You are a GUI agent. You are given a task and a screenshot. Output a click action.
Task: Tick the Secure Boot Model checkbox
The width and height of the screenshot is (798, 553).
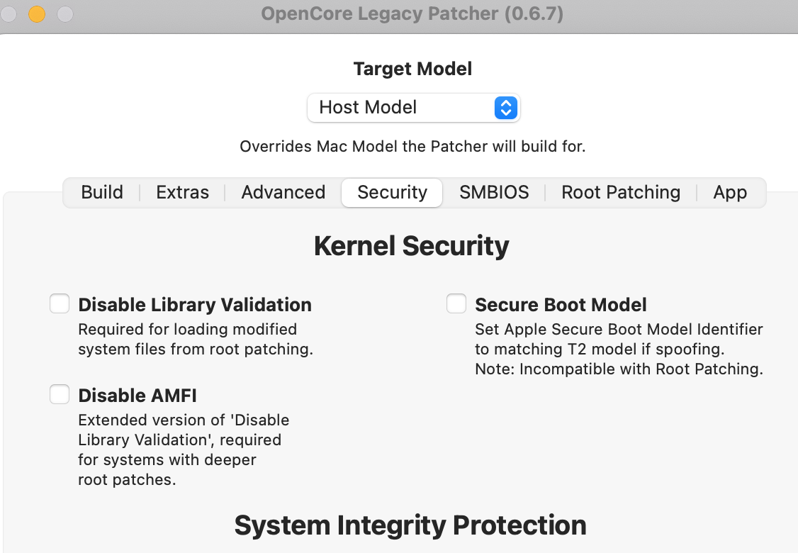(456, 304)
